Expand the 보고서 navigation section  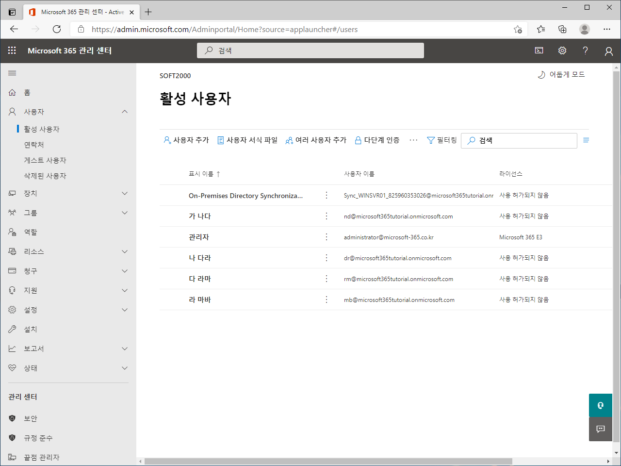tap(125, 349)
